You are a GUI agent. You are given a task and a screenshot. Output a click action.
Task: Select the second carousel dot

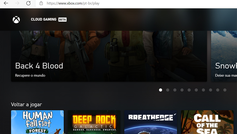(x=168, y=90)
